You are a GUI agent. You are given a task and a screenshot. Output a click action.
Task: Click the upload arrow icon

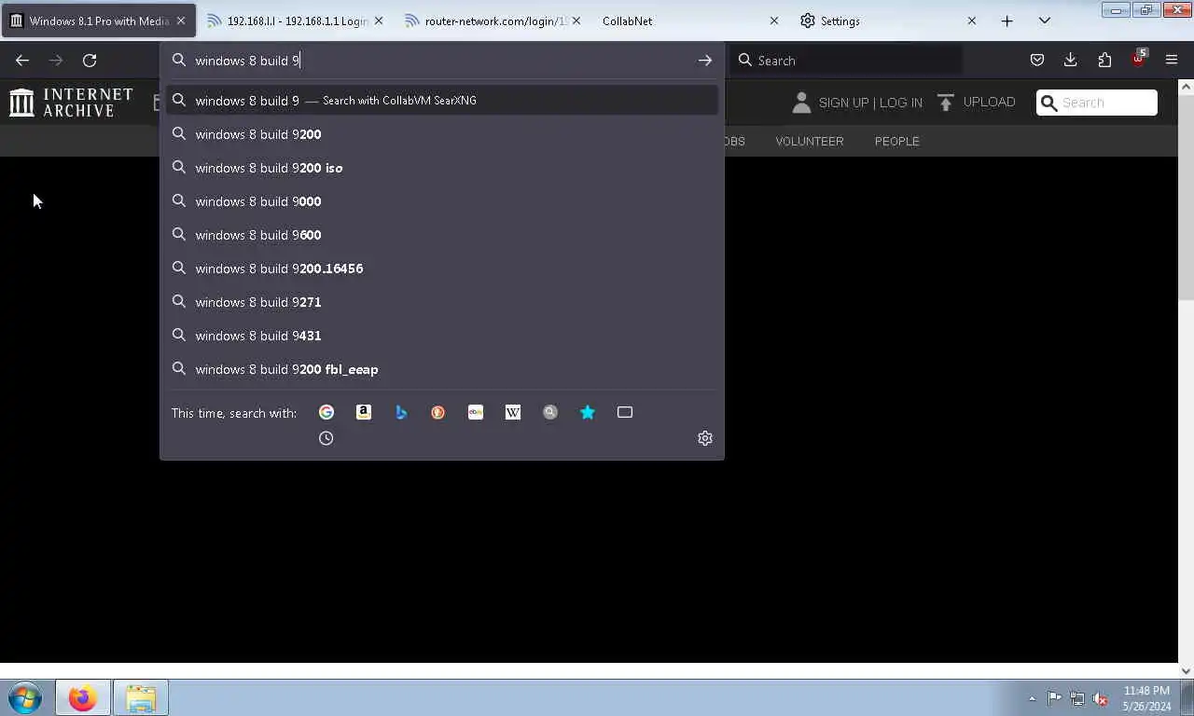tap(946, 103)
